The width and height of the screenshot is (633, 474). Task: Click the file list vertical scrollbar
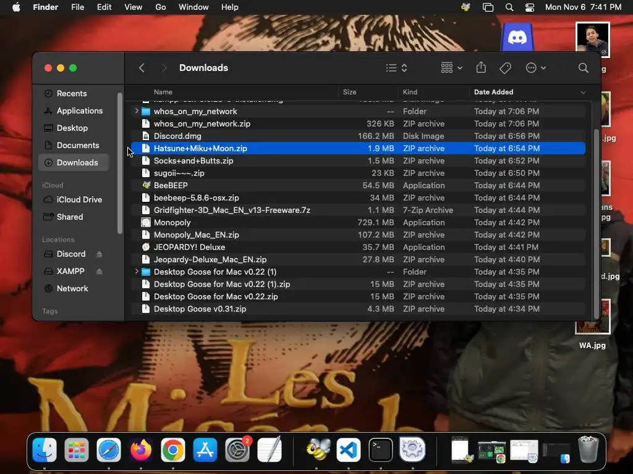597,223
